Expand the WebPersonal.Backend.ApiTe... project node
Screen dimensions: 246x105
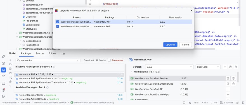pyautogui.click(x=17, y=33)
